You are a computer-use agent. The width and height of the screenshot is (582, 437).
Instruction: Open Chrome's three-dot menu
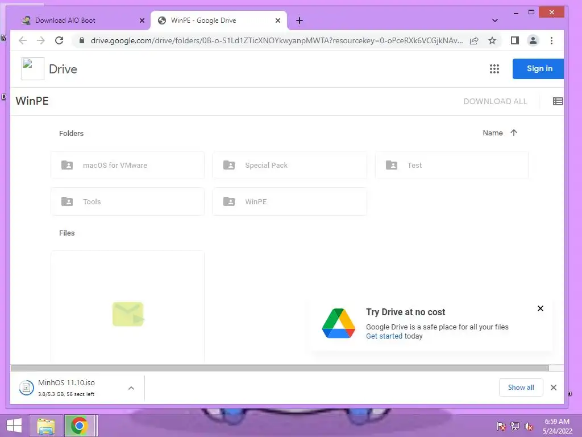coord(551,40)
